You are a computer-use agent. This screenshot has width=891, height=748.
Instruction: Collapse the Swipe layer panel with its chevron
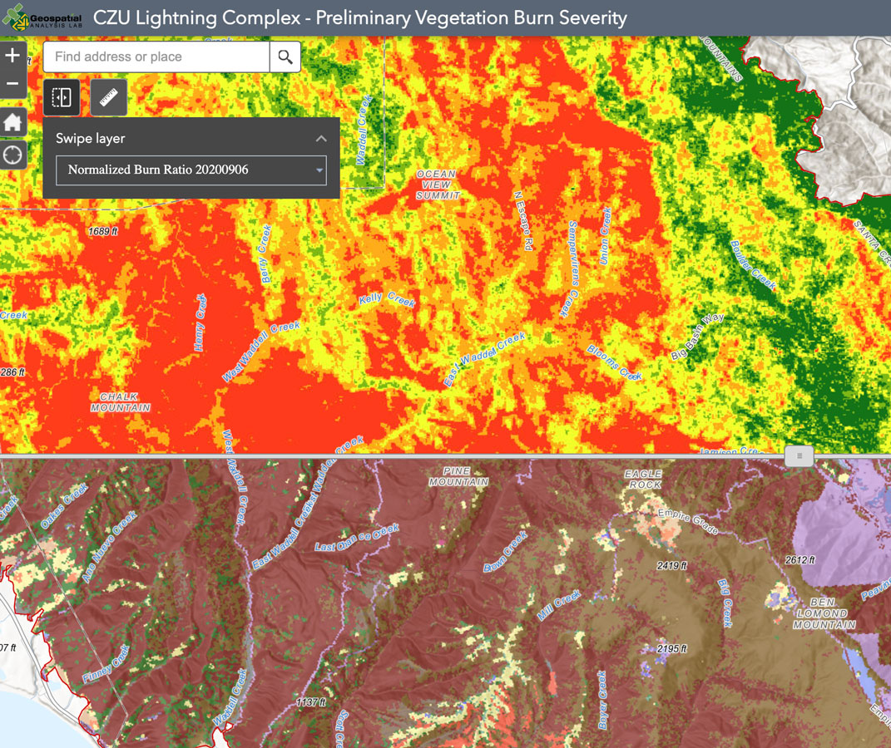point(321,139)
